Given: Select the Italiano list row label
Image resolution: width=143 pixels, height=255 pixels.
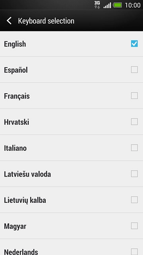Looking at the screenshot, I should (x=15, y=148).
